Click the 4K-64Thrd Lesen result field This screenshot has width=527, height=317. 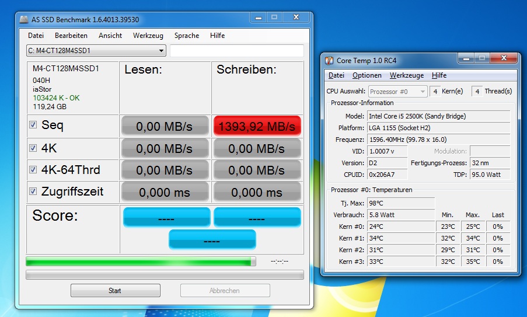tap(165, 170)
